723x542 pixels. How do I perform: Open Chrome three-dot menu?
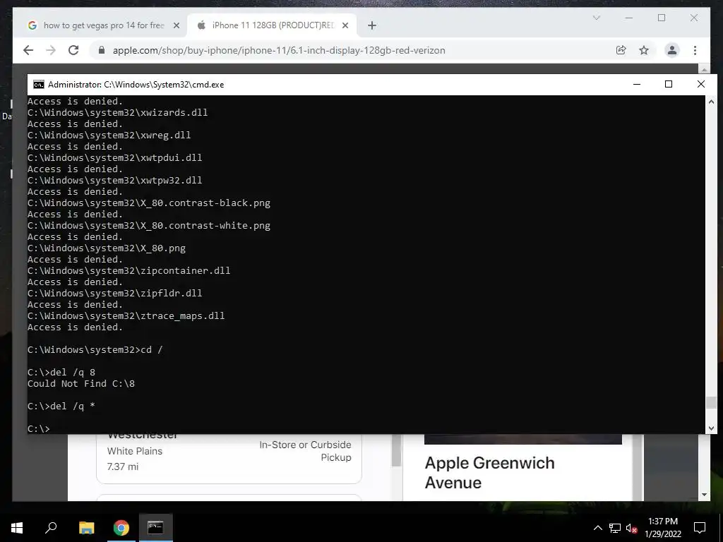(x=695, y=50)
